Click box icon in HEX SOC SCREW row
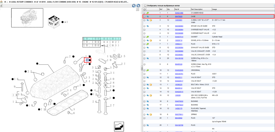Screen dimensions: 275x132 (x=151, y=95)
